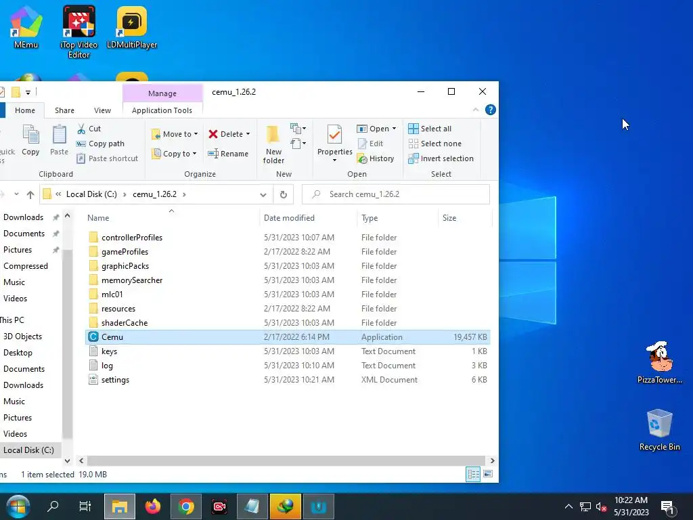Show hidden tray icons chevron
The height and width of the screenshot is (520, 693).
[568, 506]
